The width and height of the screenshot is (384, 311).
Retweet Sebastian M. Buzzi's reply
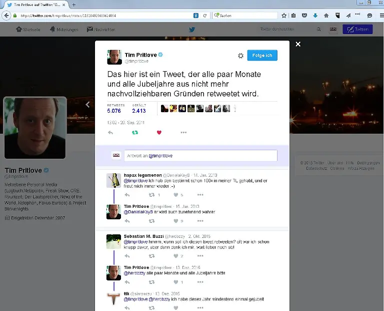(x=151, y=256)
